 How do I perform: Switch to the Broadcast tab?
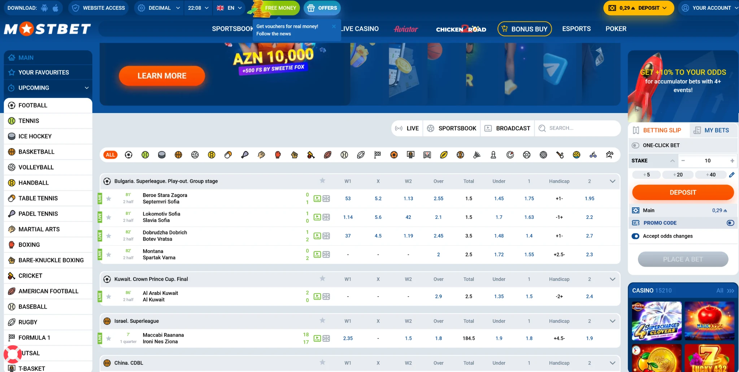[x=507, y=128]
